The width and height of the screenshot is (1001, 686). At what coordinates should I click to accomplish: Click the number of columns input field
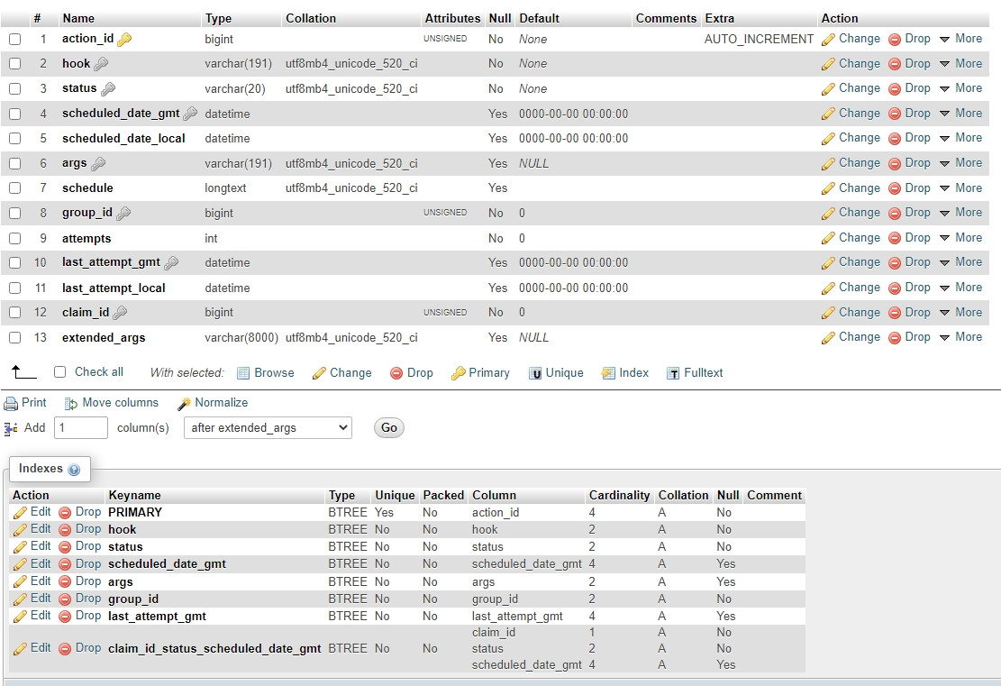click(x=81, y=428)
